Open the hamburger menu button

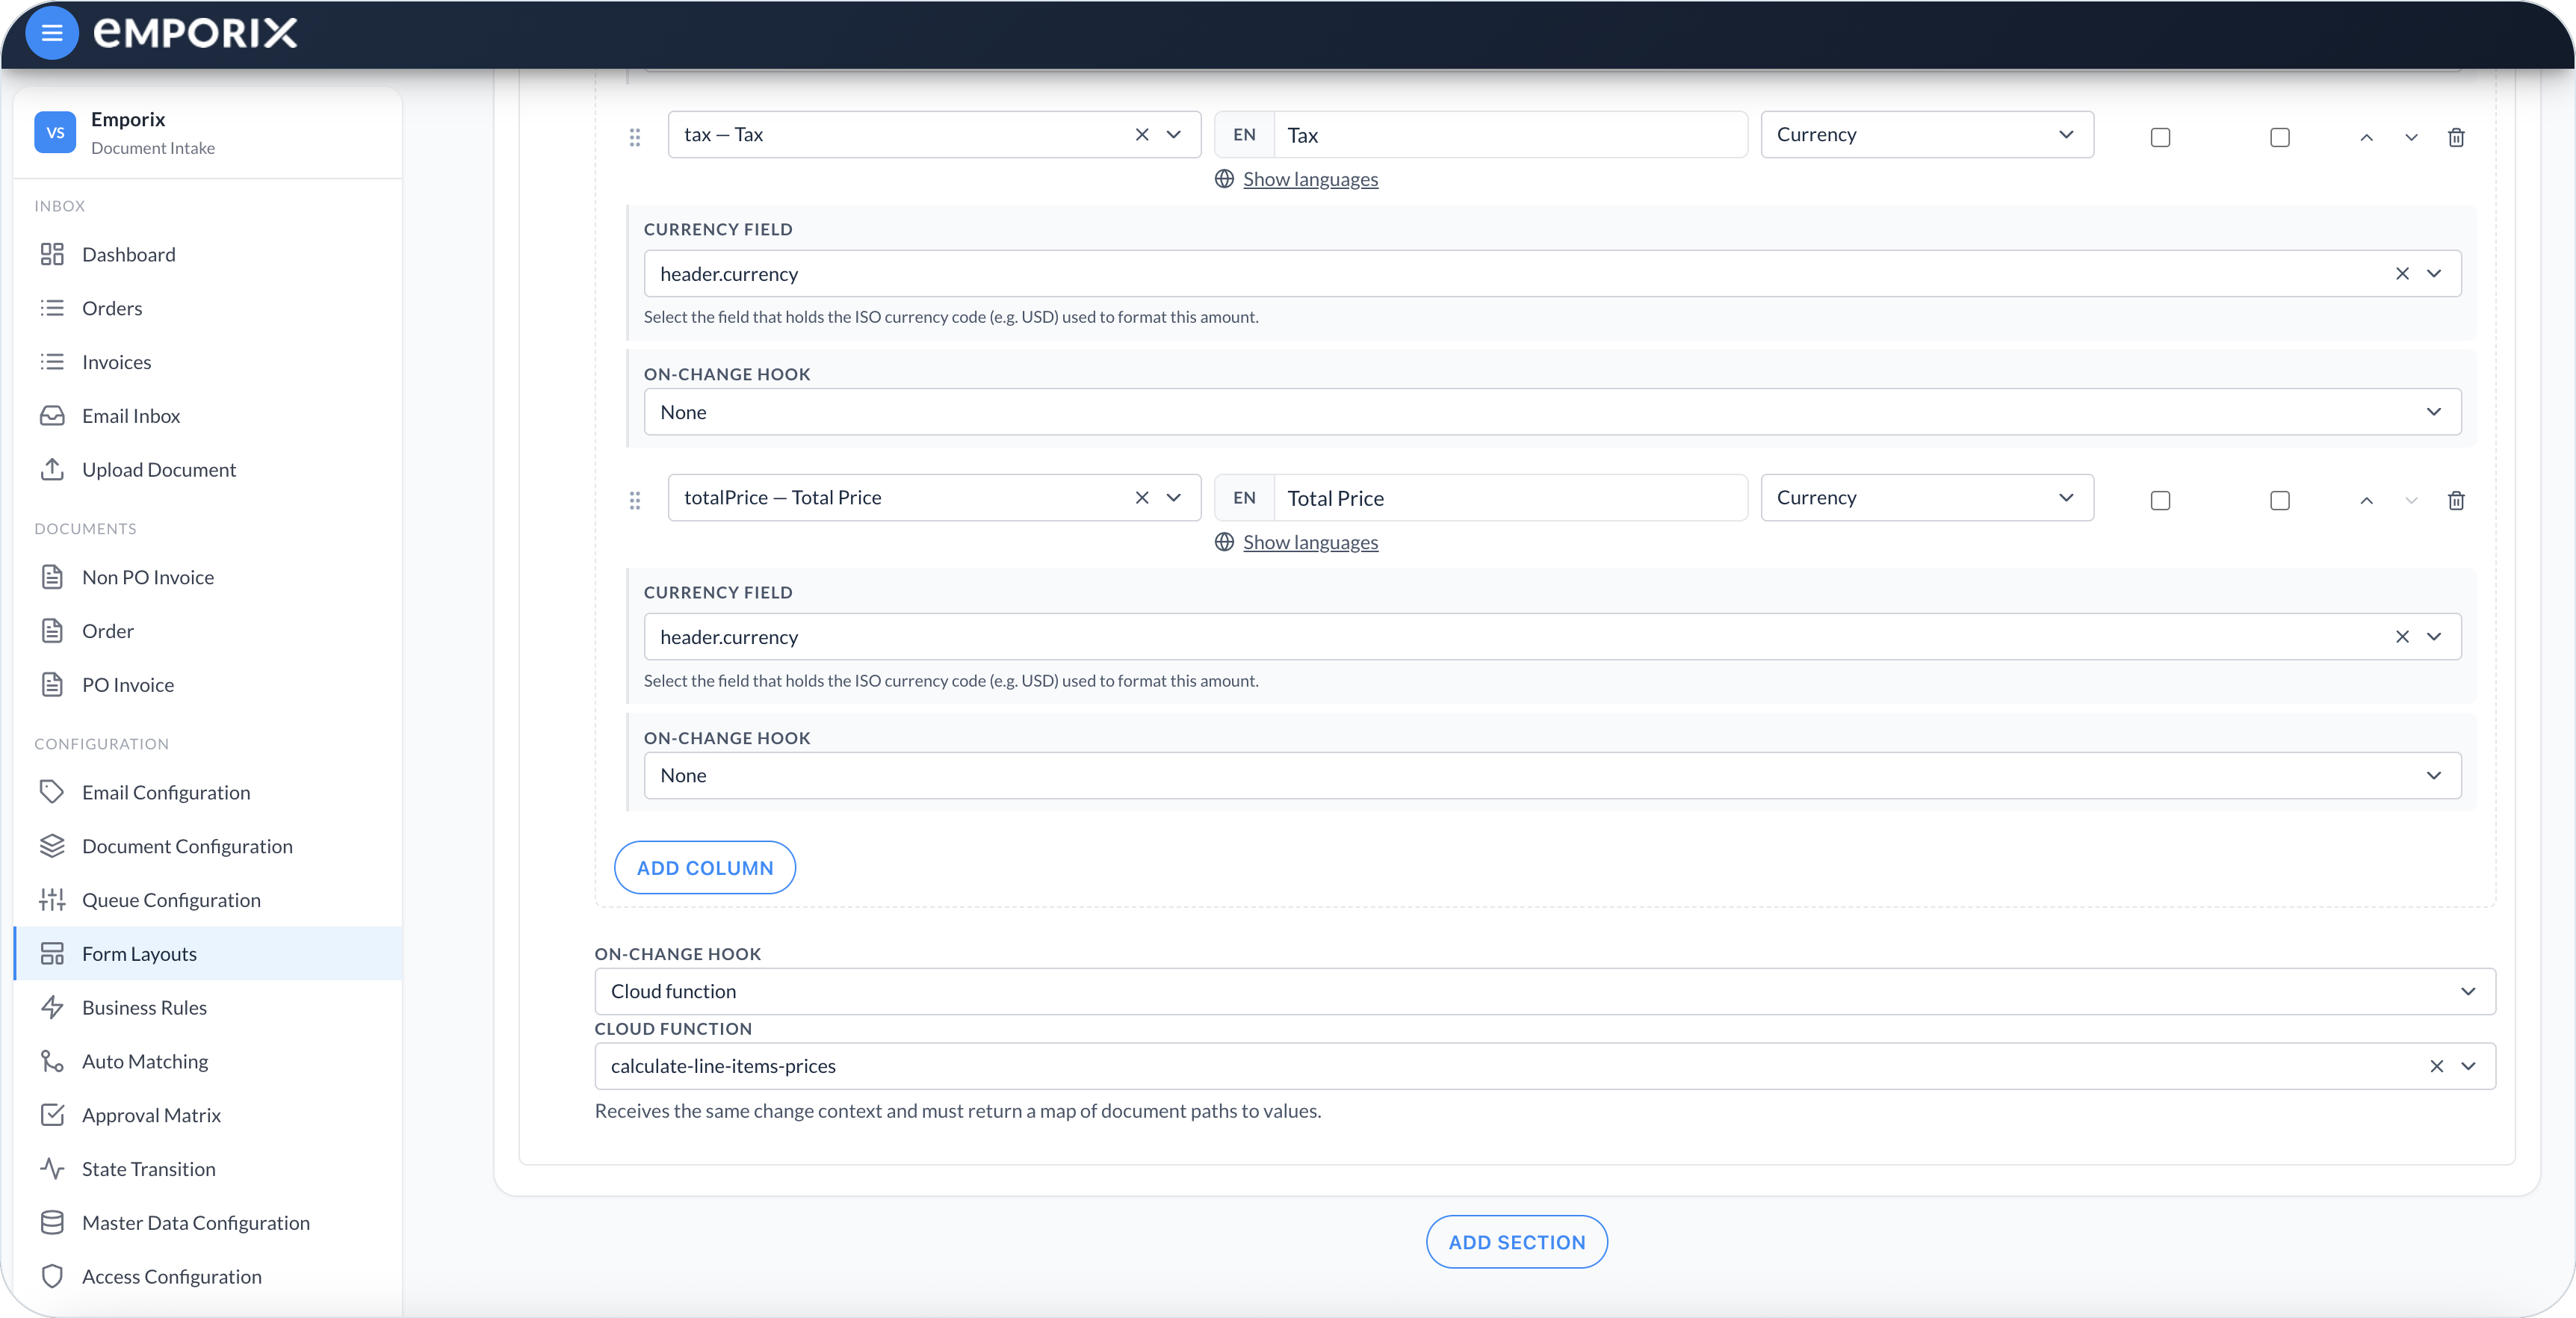(x=52, y=33)
